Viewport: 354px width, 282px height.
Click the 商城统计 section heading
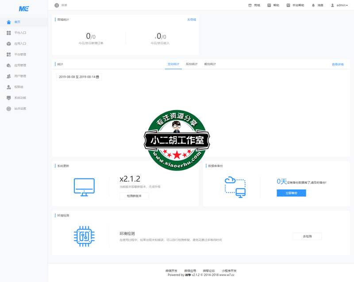pyautogui.click(x=63, y=19)
